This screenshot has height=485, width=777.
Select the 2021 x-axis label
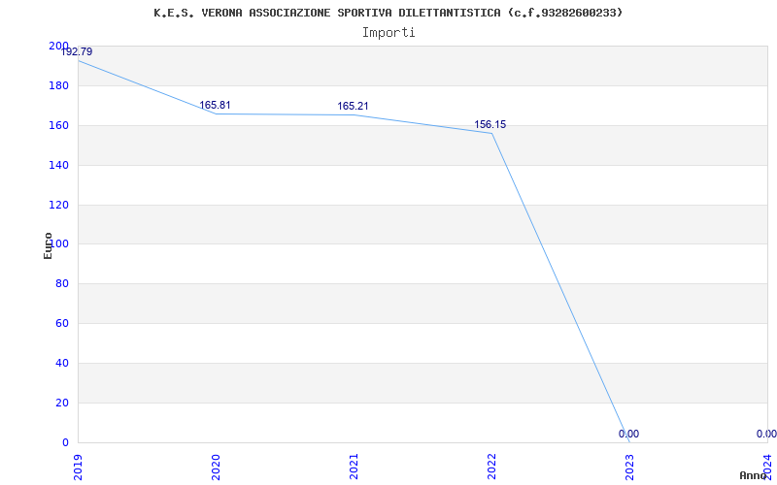354,468
